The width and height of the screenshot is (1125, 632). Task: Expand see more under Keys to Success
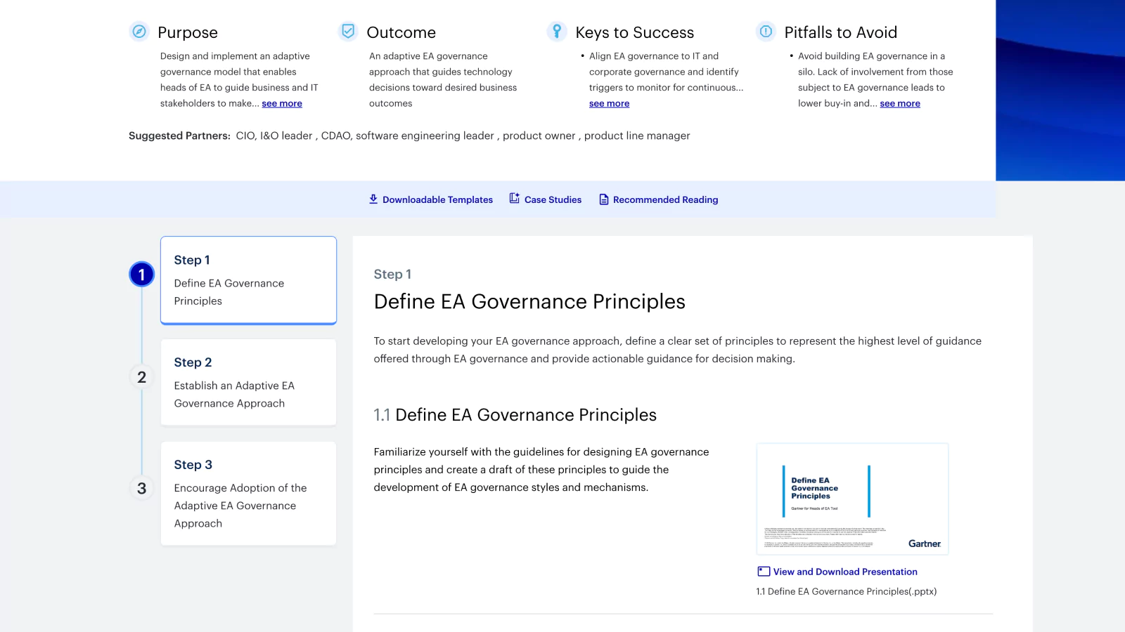[609, 103]
